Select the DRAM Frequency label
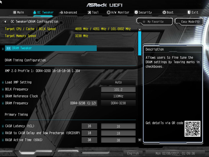The width and height of the screenshot is (209, 157). (17, 103)
